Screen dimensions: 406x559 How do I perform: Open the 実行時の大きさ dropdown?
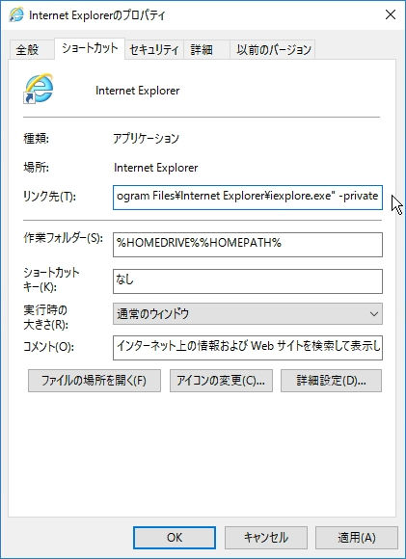pyautogui.click(x=248, y=314)
